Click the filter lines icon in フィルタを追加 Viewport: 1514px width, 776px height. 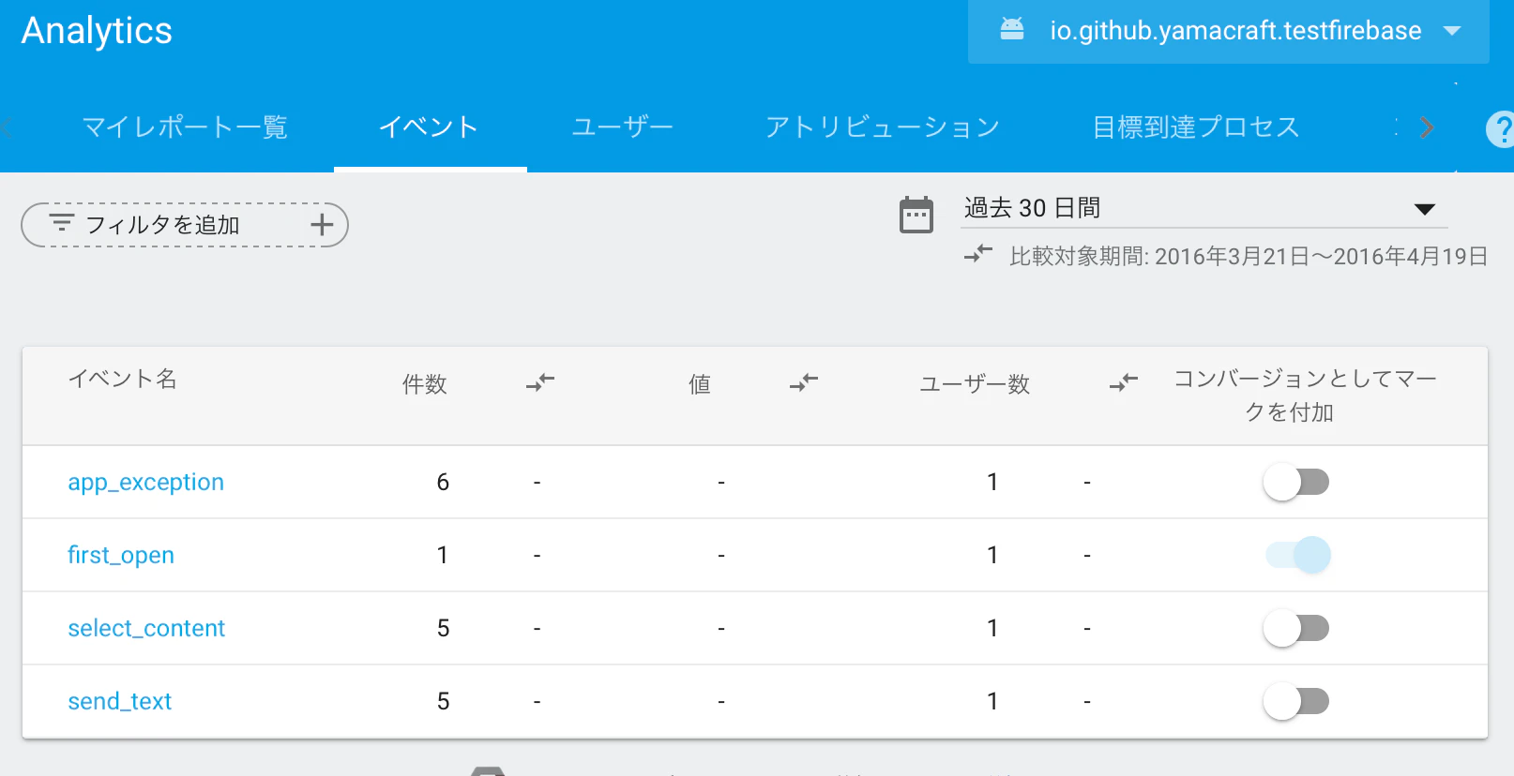tap(62, 222)
